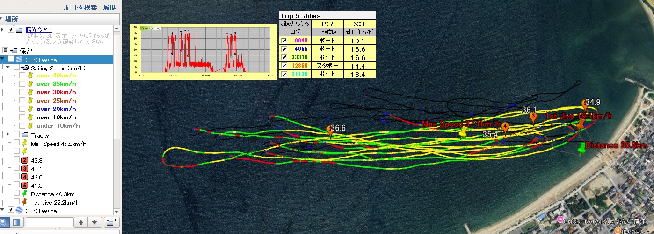
Task: Check the 'Max Speed 45.2km/h' checkbox
Action: [x=16, y=144]
